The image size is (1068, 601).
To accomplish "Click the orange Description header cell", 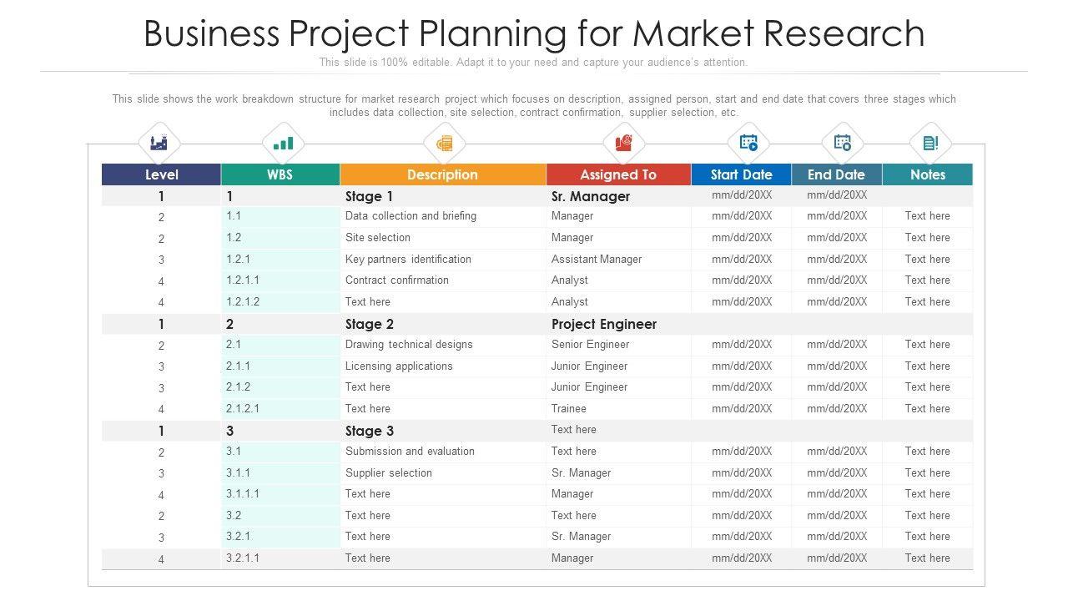I will [442, 174].
